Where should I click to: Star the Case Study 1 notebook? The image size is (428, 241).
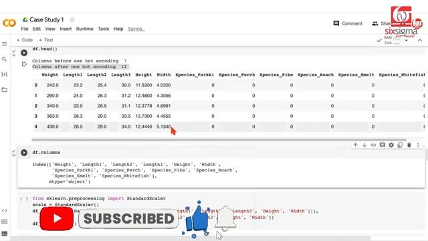[x=72, y=19]
